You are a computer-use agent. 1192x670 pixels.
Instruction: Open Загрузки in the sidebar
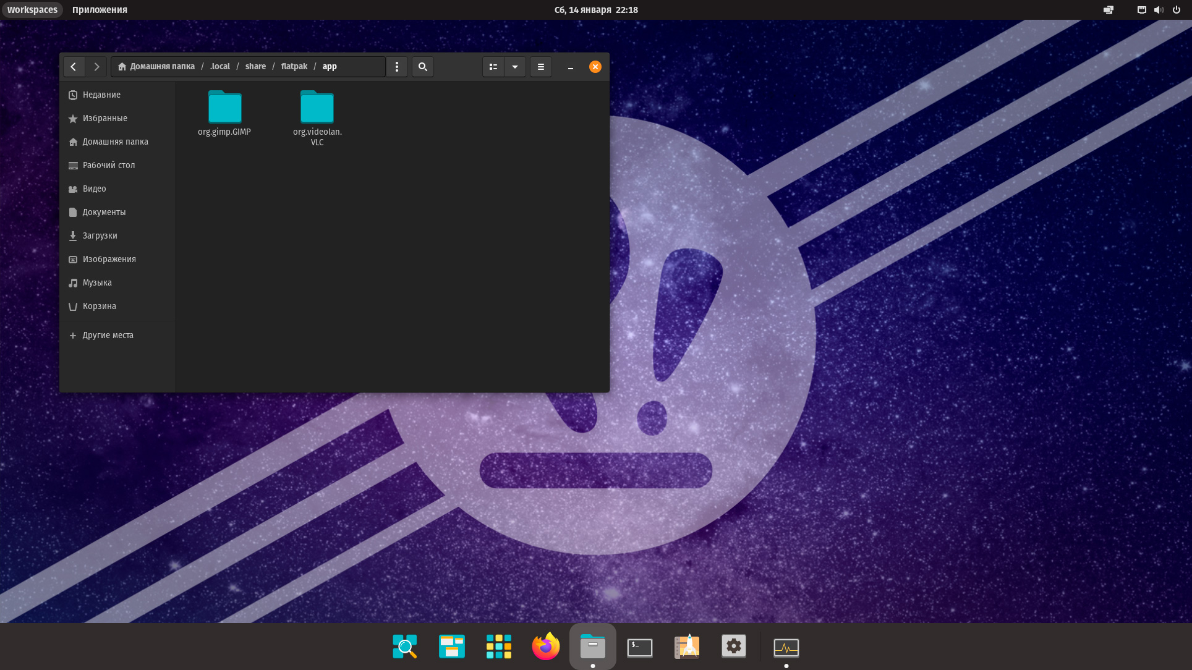point(100,235)
